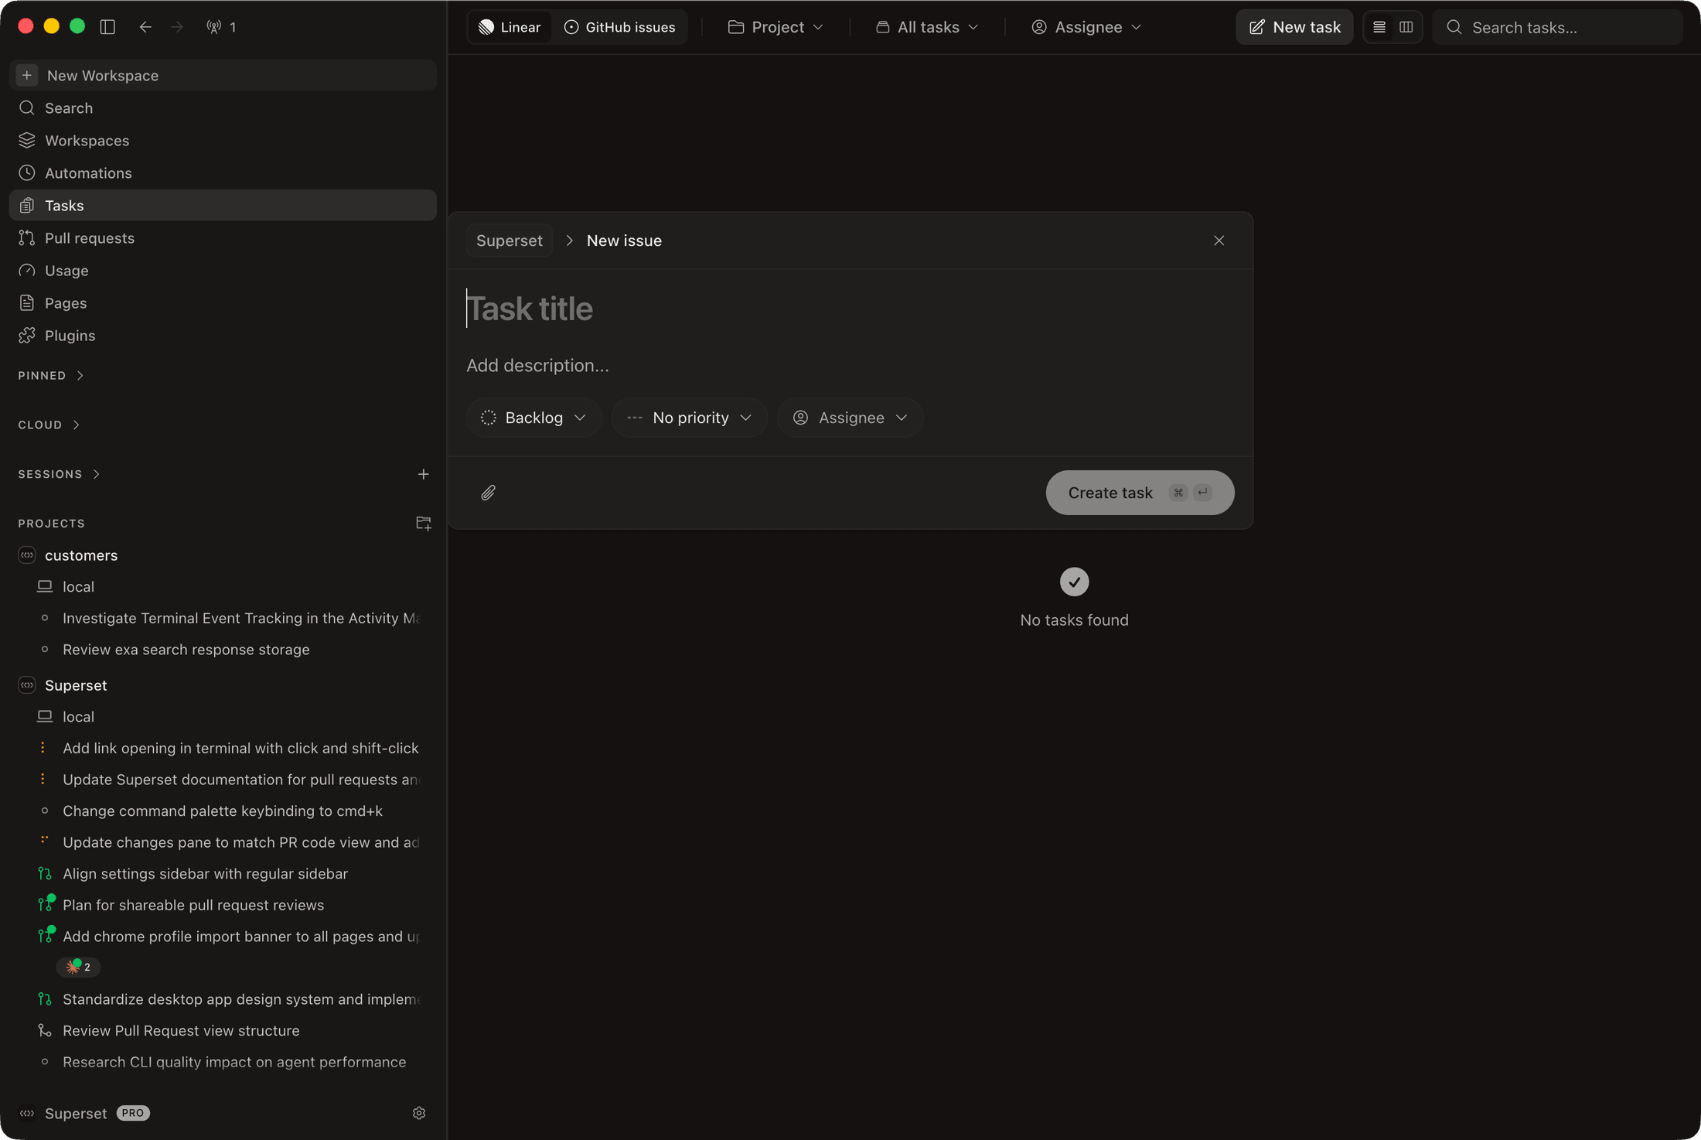The width and height of the screenshot is (1701, 1140).
Task: Open the All tasks filter dropdown
Action: click(928, 27)
